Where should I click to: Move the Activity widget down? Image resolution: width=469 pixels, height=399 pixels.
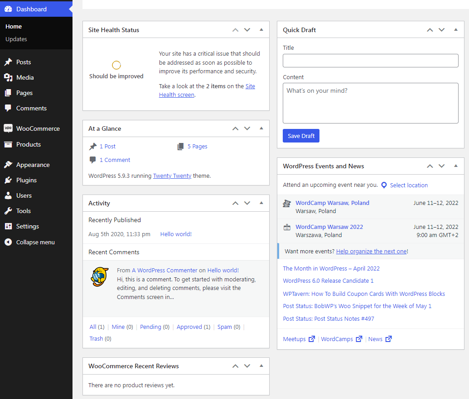click(x=247, y=203)
